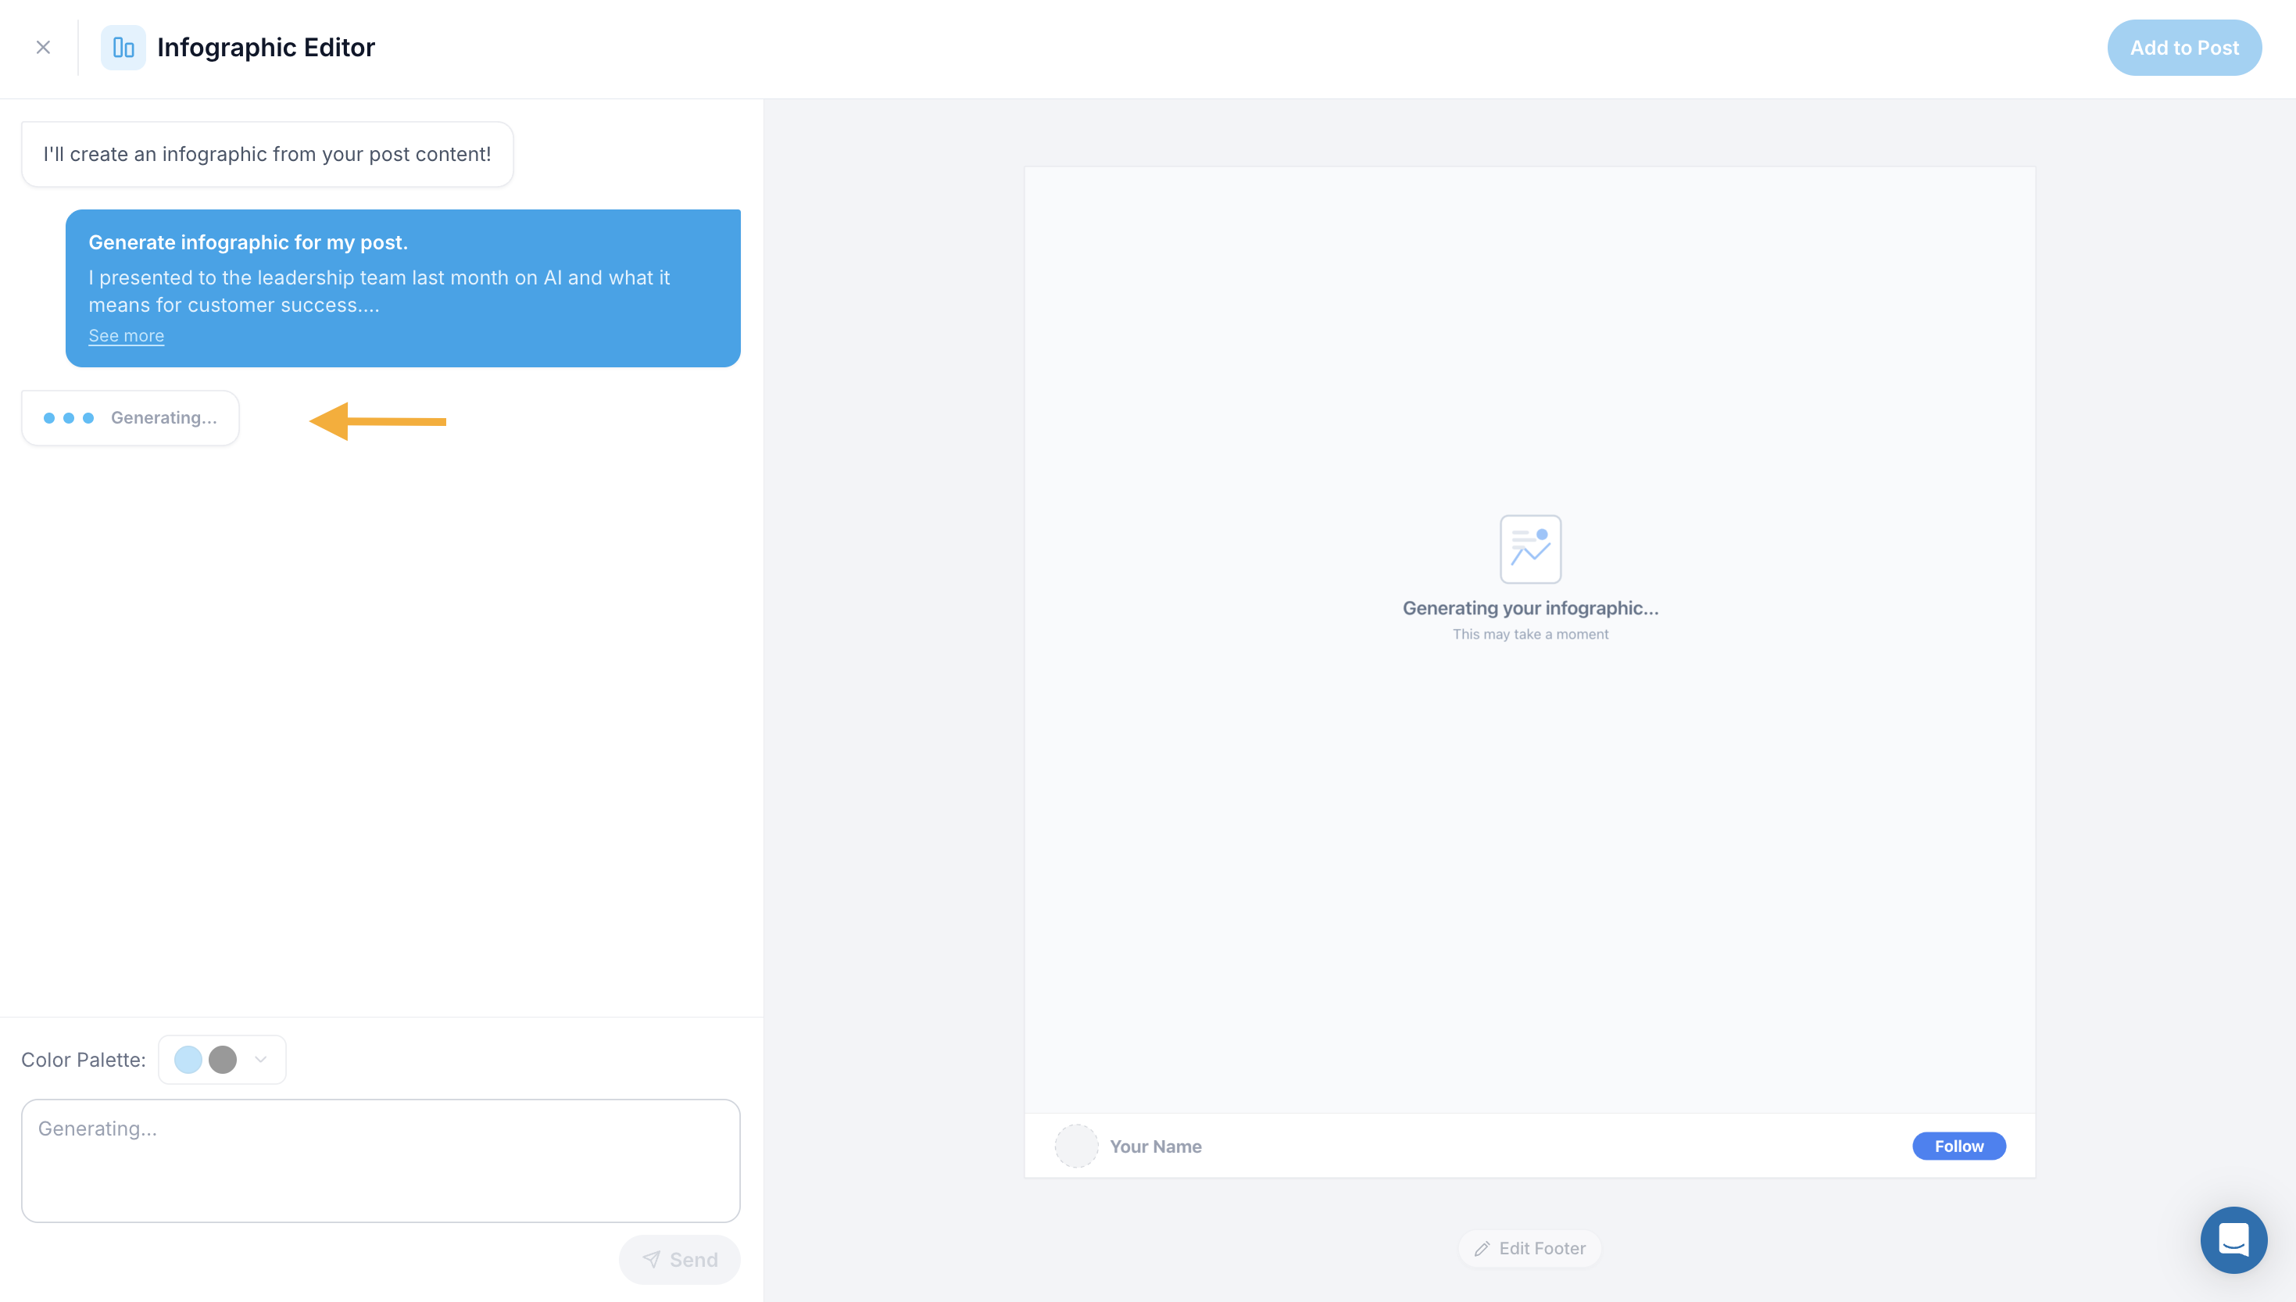Screen dimensions: 2296x1302
Task: Click the 'This may take a moment' text
Action: (1530, 634)
